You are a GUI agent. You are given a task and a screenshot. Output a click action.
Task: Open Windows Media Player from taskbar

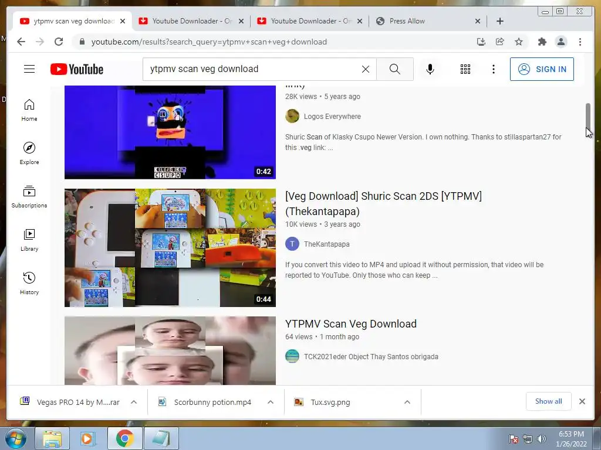point(88,438)
